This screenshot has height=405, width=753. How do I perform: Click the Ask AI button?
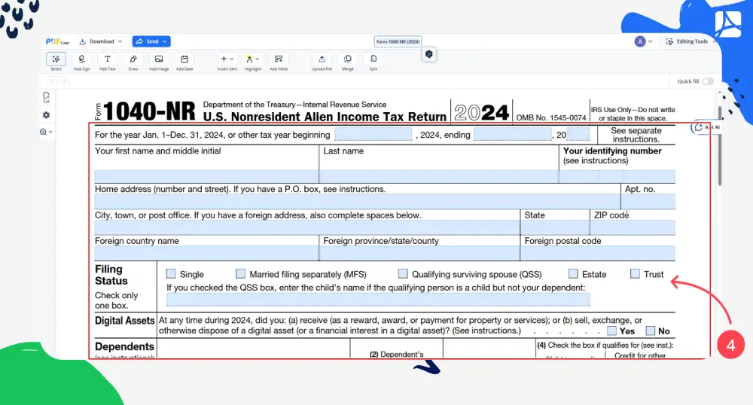tap(706, 128)
